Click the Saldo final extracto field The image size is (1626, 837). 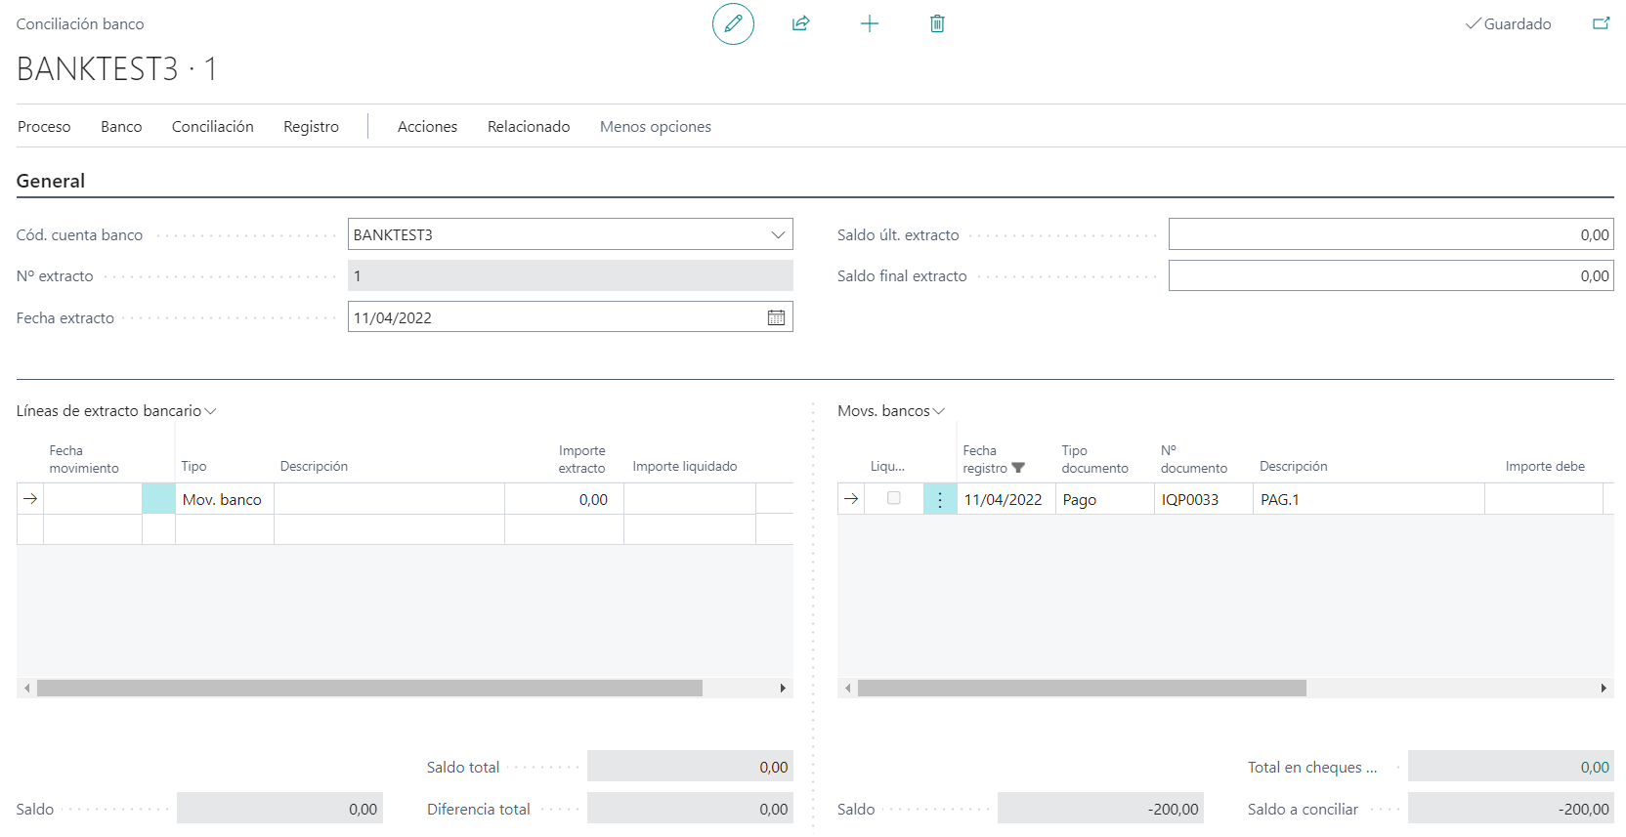click(1390, 276)
